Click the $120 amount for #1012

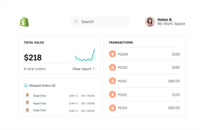176,95
